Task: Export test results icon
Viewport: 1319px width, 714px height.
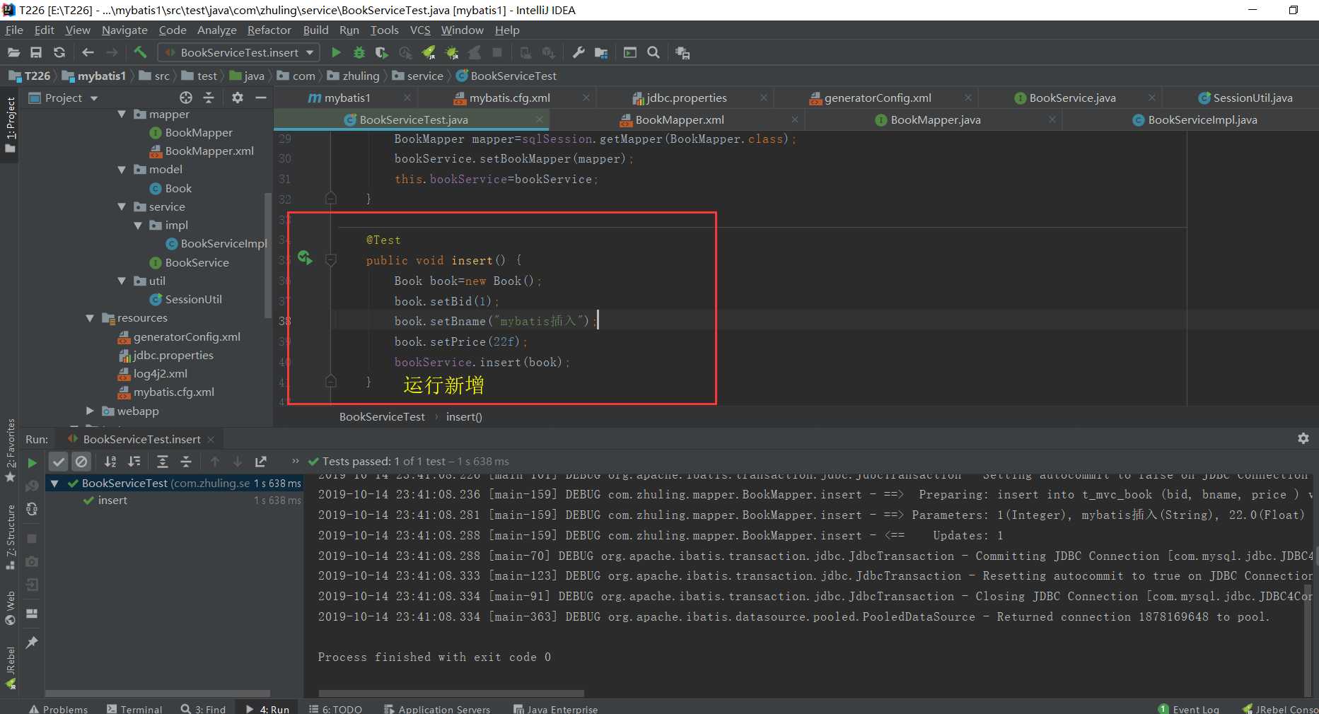Action: point(261,462)
